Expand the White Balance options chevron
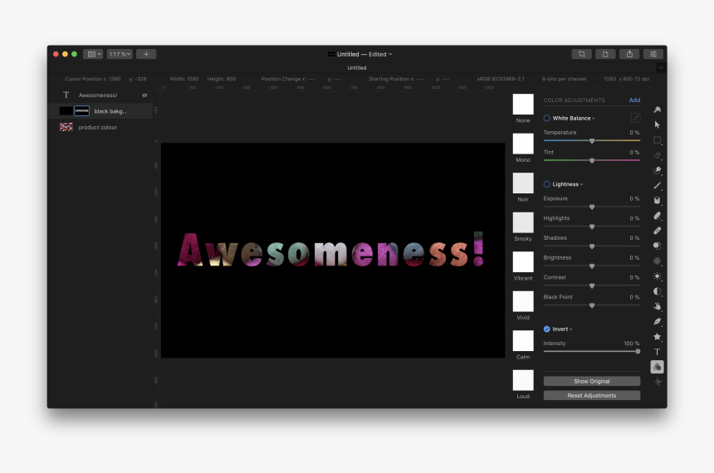714x473 pixels. (594, 119)
